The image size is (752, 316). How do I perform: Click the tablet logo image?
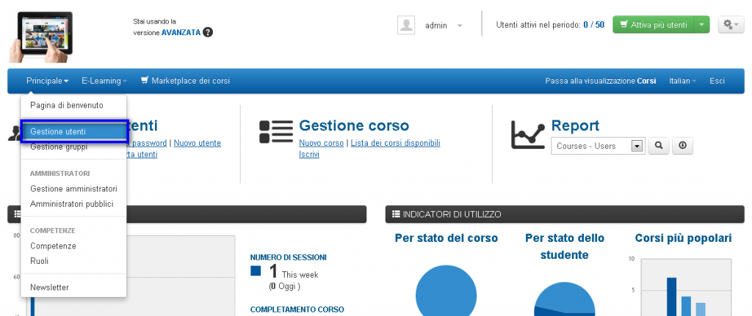[x=41, y=37]
